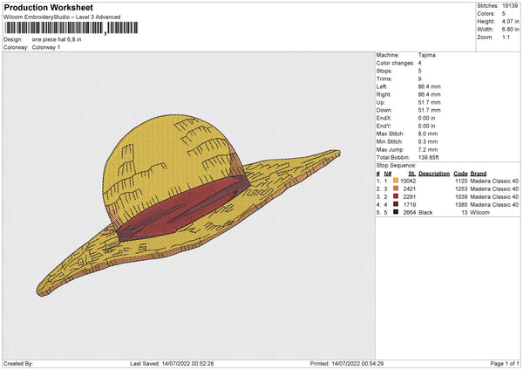The width and height of the screenshot is (523, 370).
Task: Click the orange swatch for thread 1253
Action: 396,188
